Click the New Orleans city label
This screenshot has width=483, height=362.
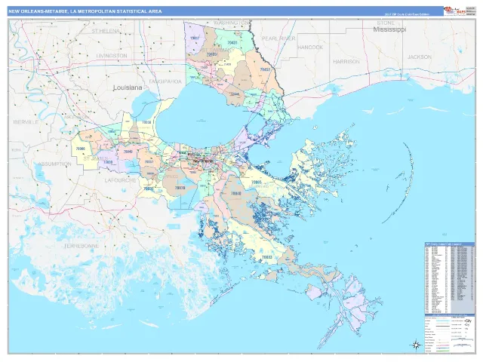point(203,161)
